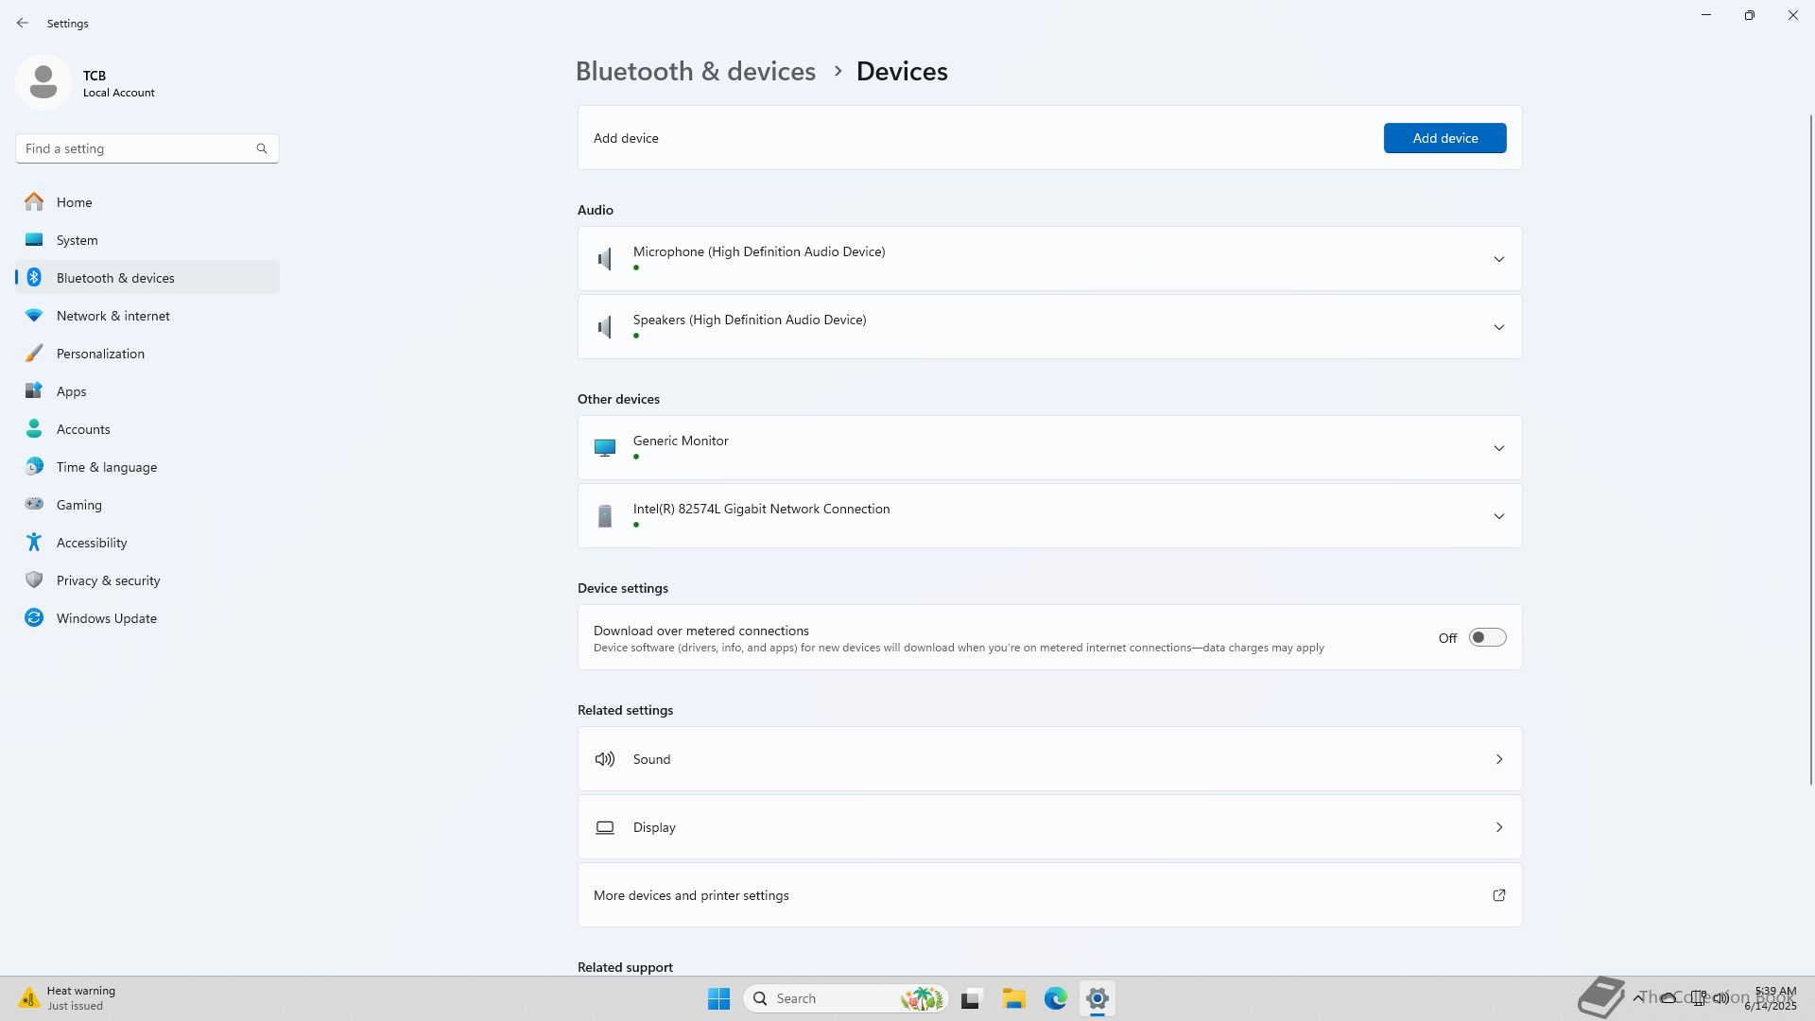The height and width of the screenshot is (1021, 1815).
Task: Expand the Speakers audio device entry
Action: [1498, 327]
